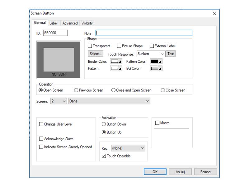The image size is (249, 187).
Task: Switch to the General tab
Action: (x=40, y=23)
